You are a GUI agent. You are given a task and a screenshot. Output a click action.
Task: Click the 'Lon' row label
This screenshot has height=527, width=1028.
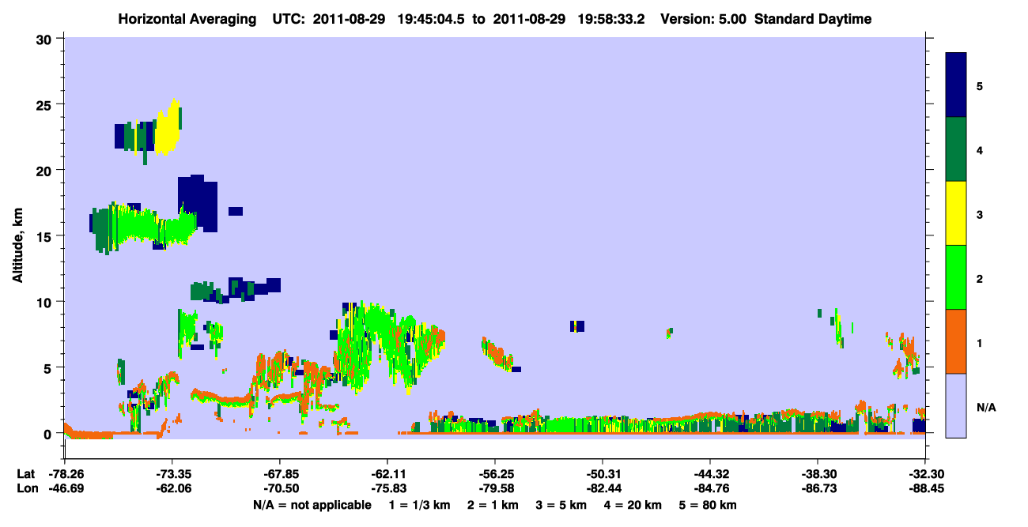[x=26, y=488]
